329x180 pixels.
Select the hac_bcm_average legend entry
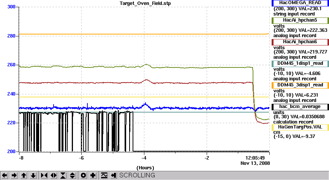pyautogui.click(x=300, y=107)
